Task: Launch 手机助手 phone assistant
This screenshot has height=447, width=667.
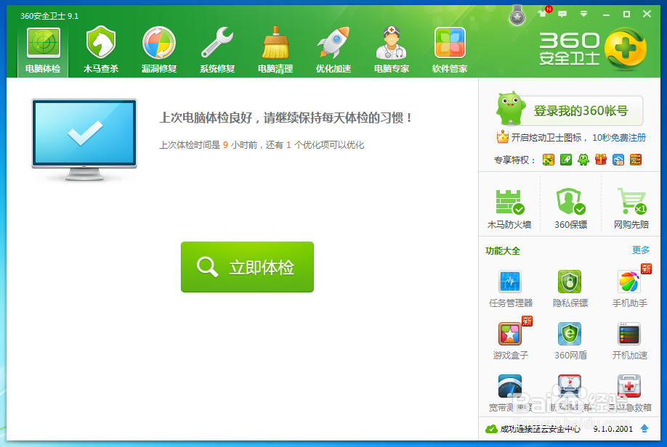Action: pyautogui.click(x=629, y=289)
